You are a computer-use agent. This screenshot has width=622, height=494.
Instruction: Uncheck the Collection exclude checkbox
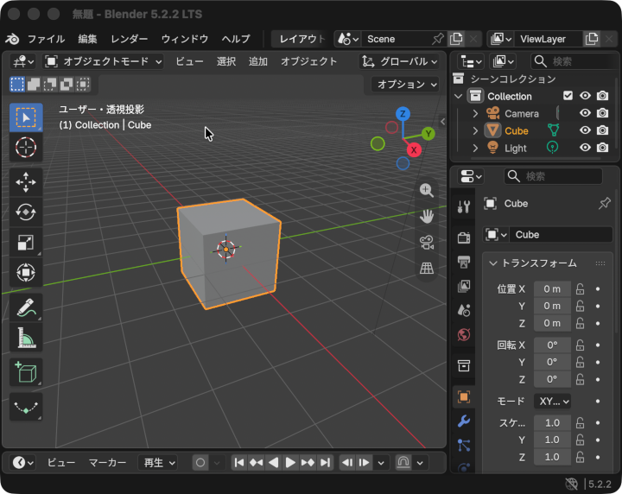point(568,96)
